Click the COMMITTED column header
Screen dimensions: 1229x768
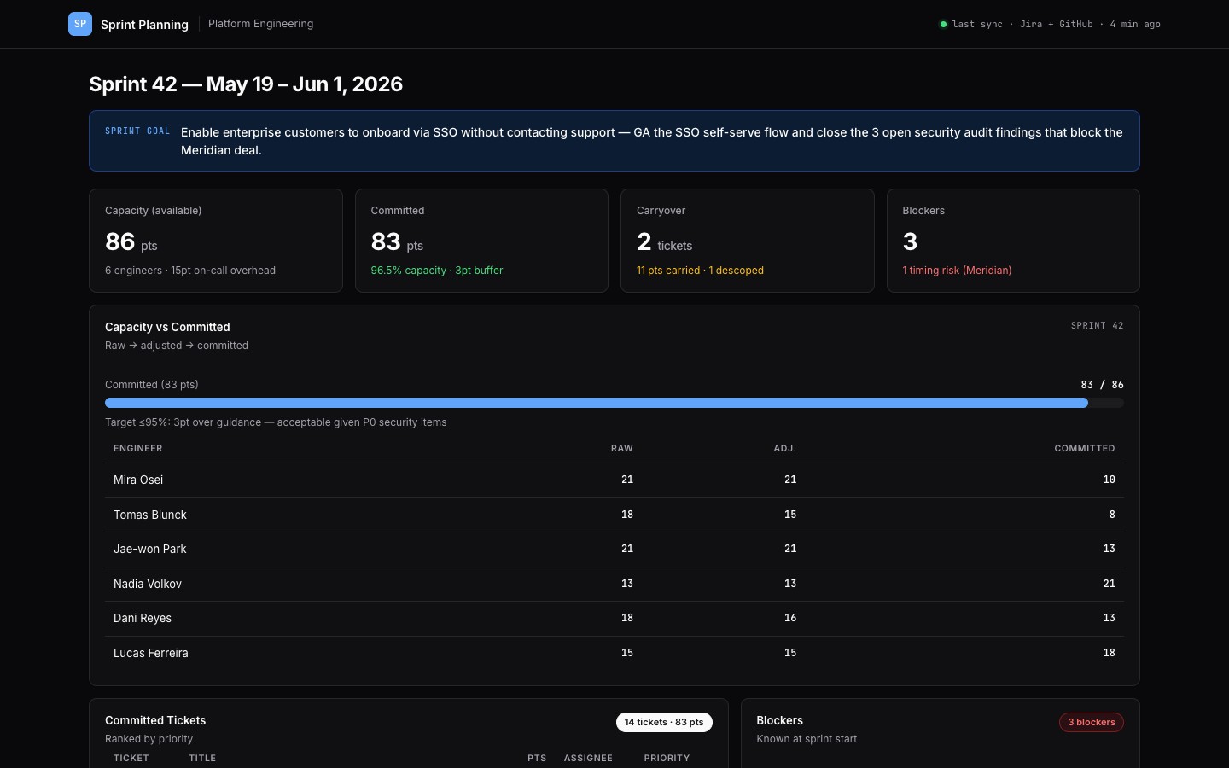coord(1085,448)
